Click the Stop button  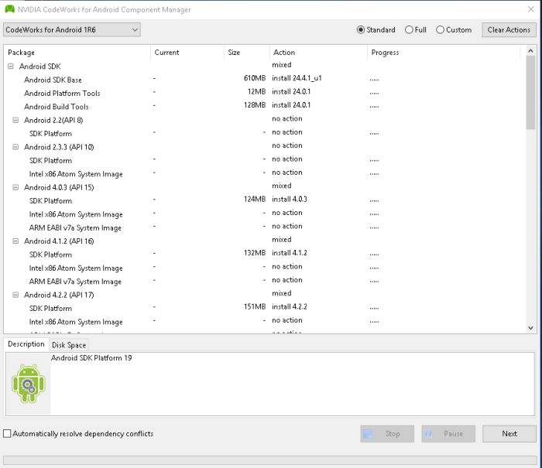387,433
